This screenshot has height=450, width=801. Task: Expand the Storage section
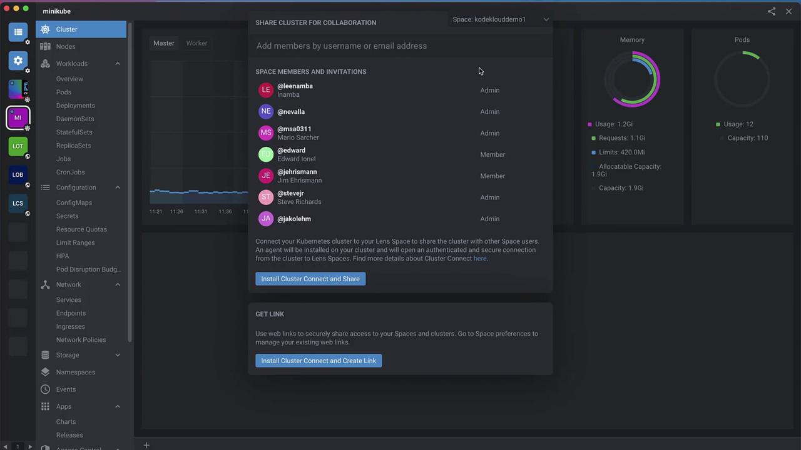[118, 355]
